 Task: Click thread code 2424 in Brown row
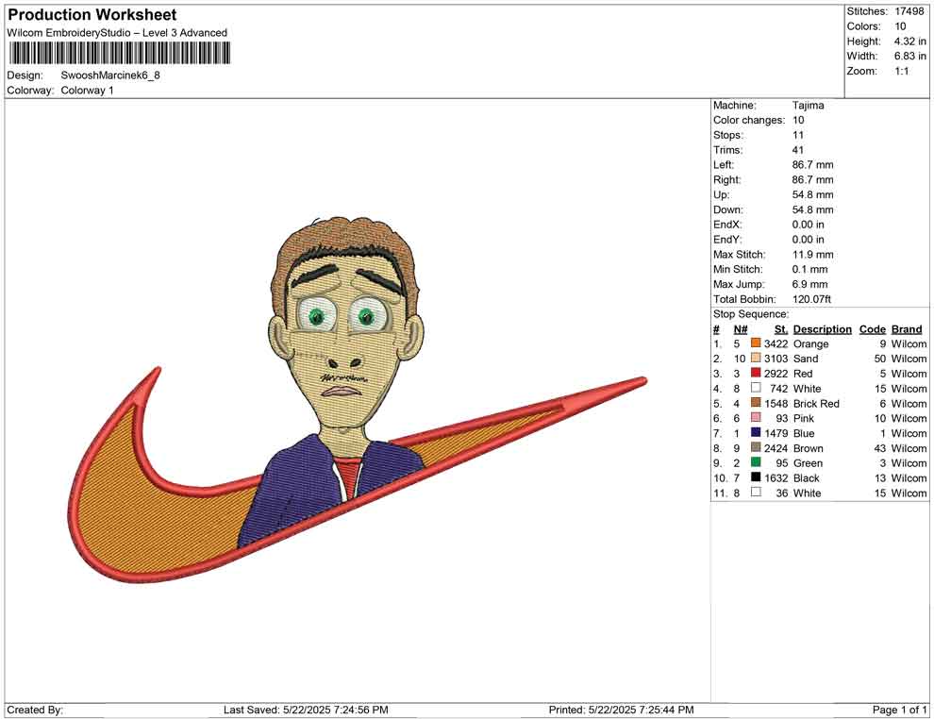point(776,448)
